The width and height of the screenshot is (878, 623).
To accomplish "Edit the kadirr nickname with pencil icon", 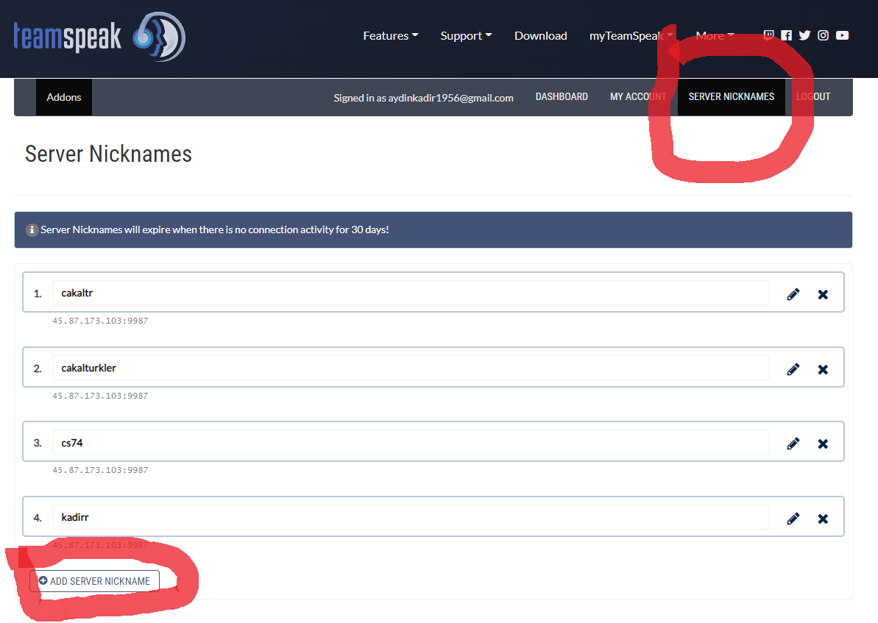I will pyautogui.click(x=793, y=519).
